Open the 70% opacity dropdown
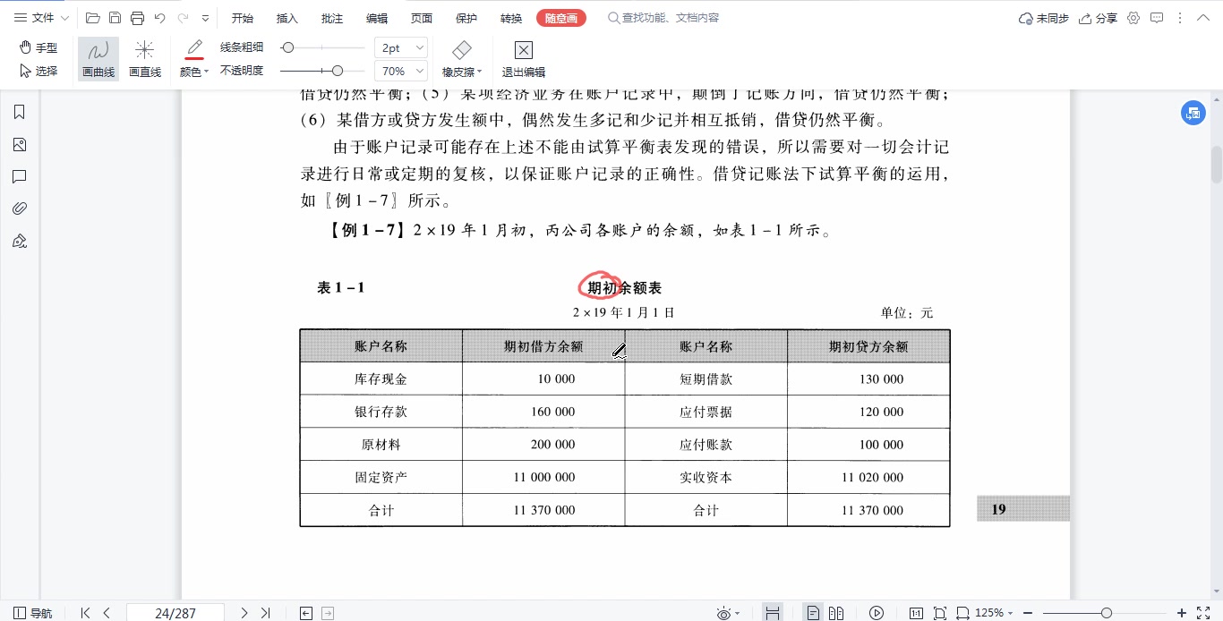 pyautogui.click(x=400, y=71)
